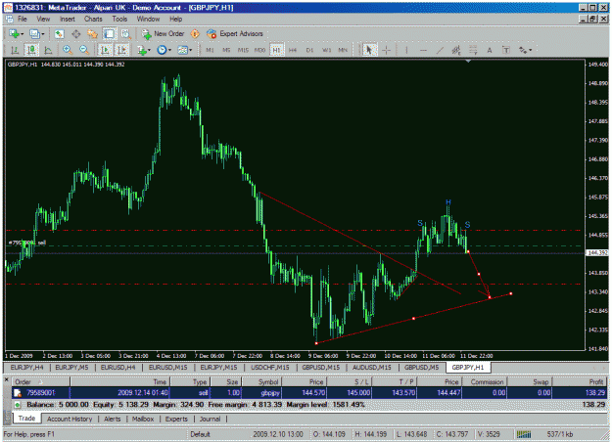This screenshot has width=612, height=442.
Task: Select the Fibonacci Retracement tool
Action: pos(473,50)
